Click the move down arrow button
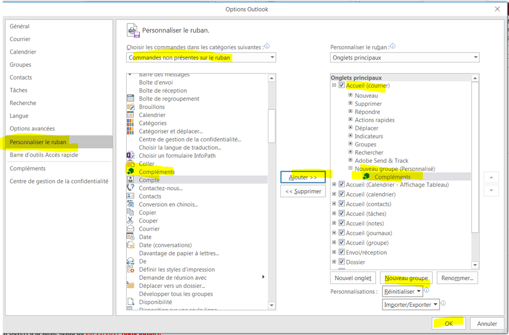The width and height of the screenshot is (509, 335). click(491, 191)
